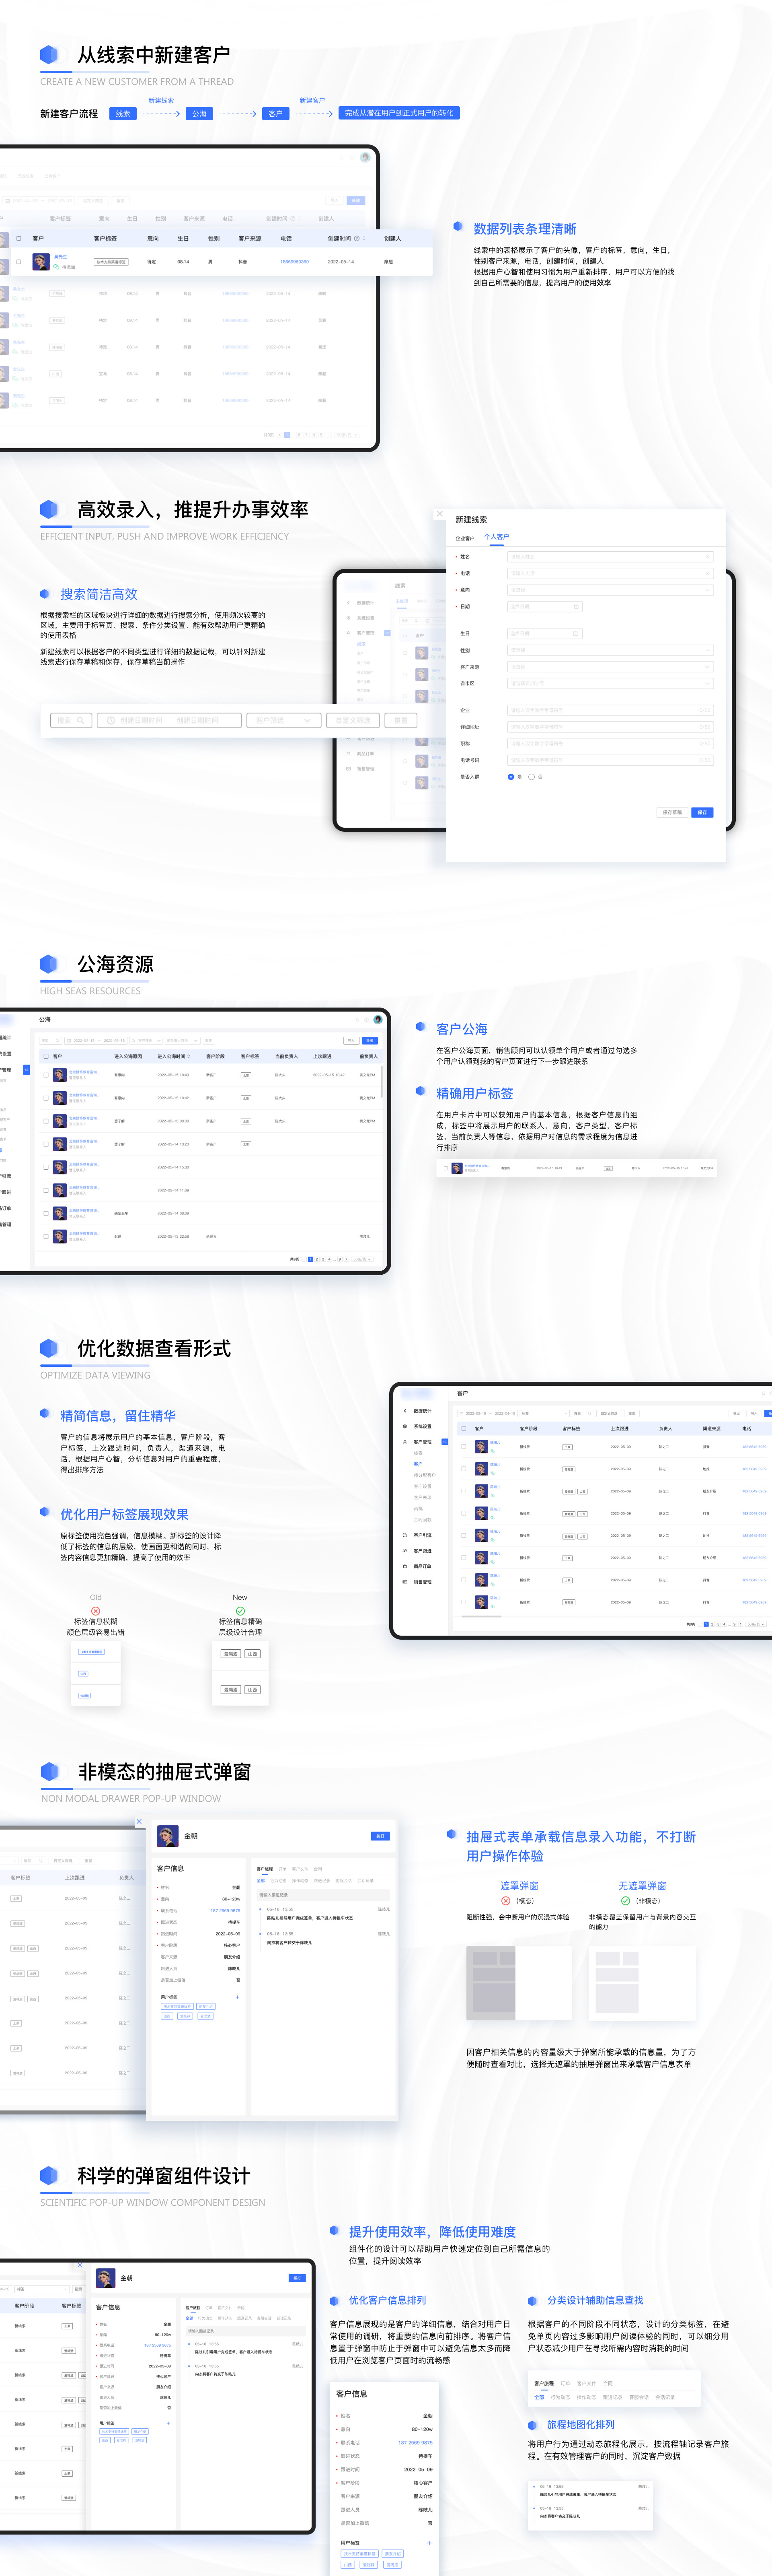Click the 客户引流 icon in the 客户 list window
The height and width of the screenshot is (2576, 772).
pyautogui.click(x=404, y=1535)
